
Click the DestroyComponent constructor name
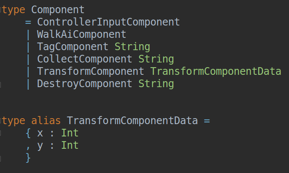(x=85, y=84)
